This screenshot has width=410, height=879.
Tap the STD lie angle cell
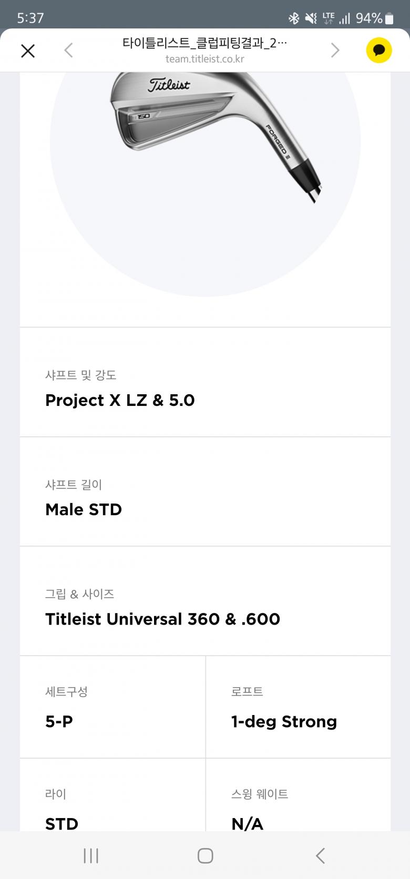[112, 810]
